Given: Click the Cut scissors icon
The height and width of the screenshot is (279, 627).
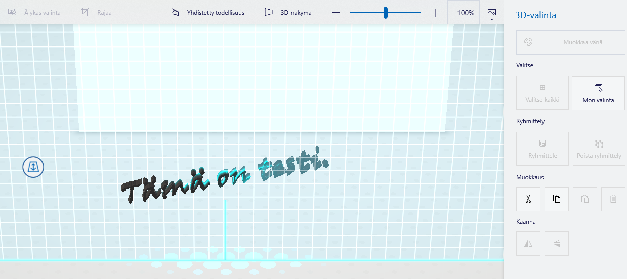Looking at the screenshot, I should 528,199.
